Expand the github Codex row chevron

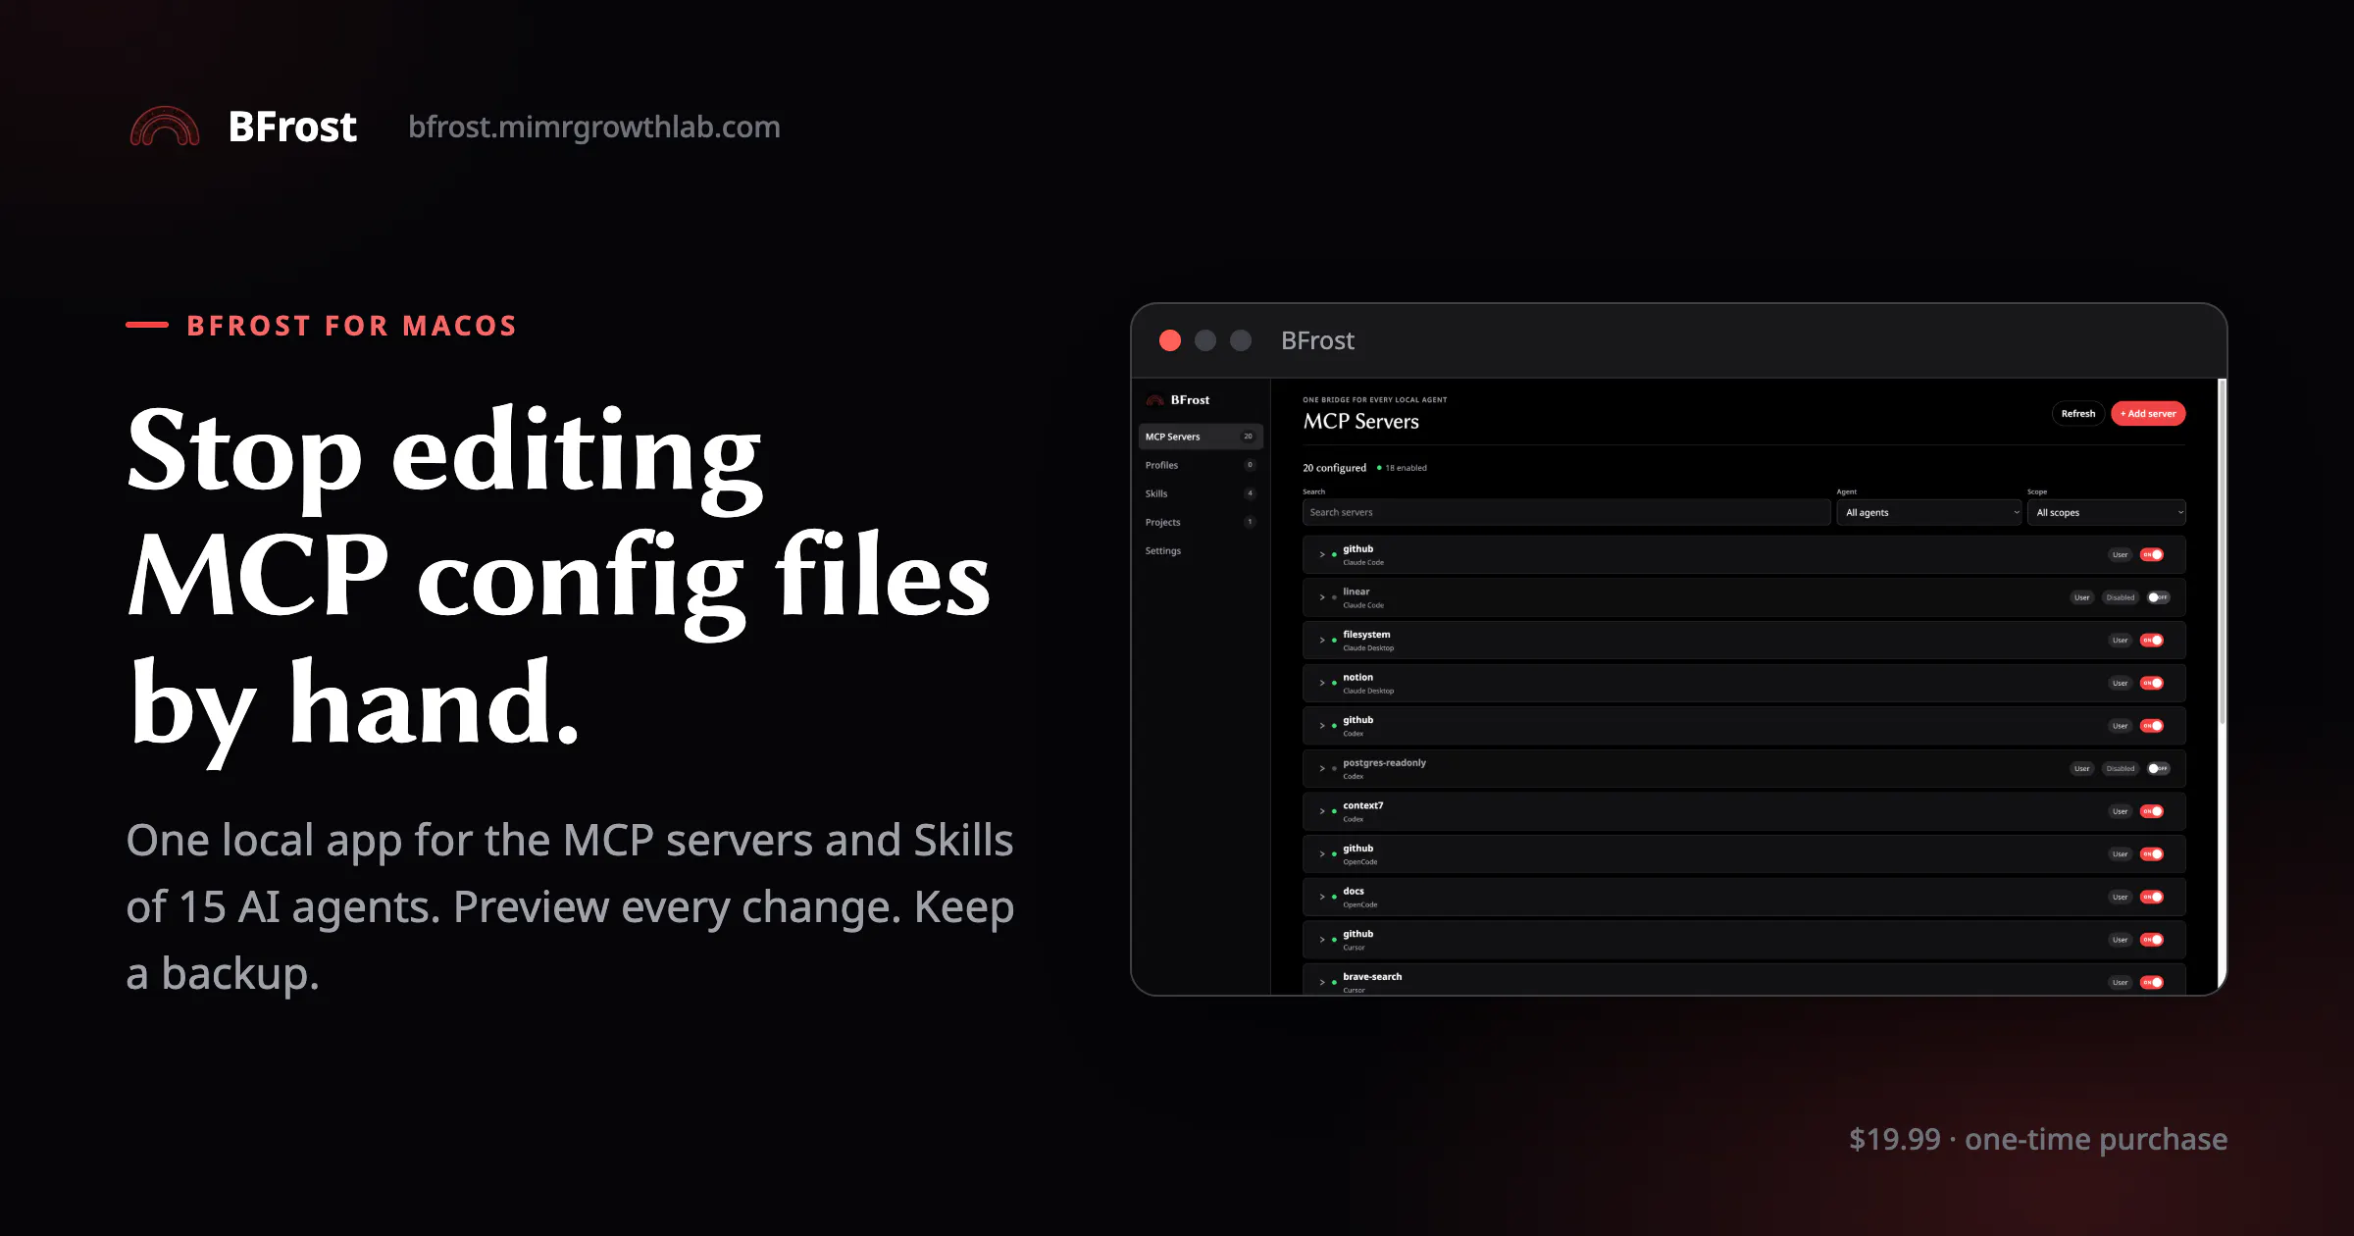pyautogui.click(x=1321, y=726)
